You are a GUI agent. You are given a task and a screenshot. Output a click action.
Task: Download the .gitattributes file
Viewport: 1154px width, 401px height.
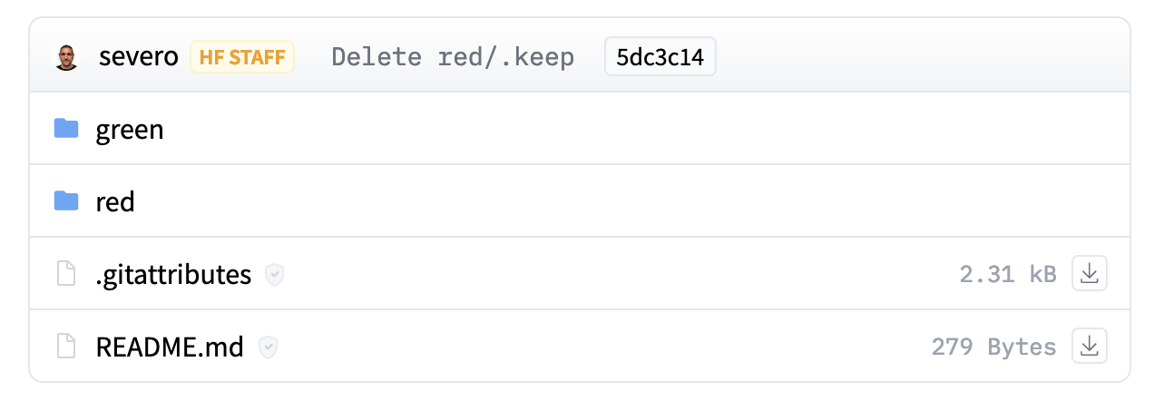coord(1090,274)
